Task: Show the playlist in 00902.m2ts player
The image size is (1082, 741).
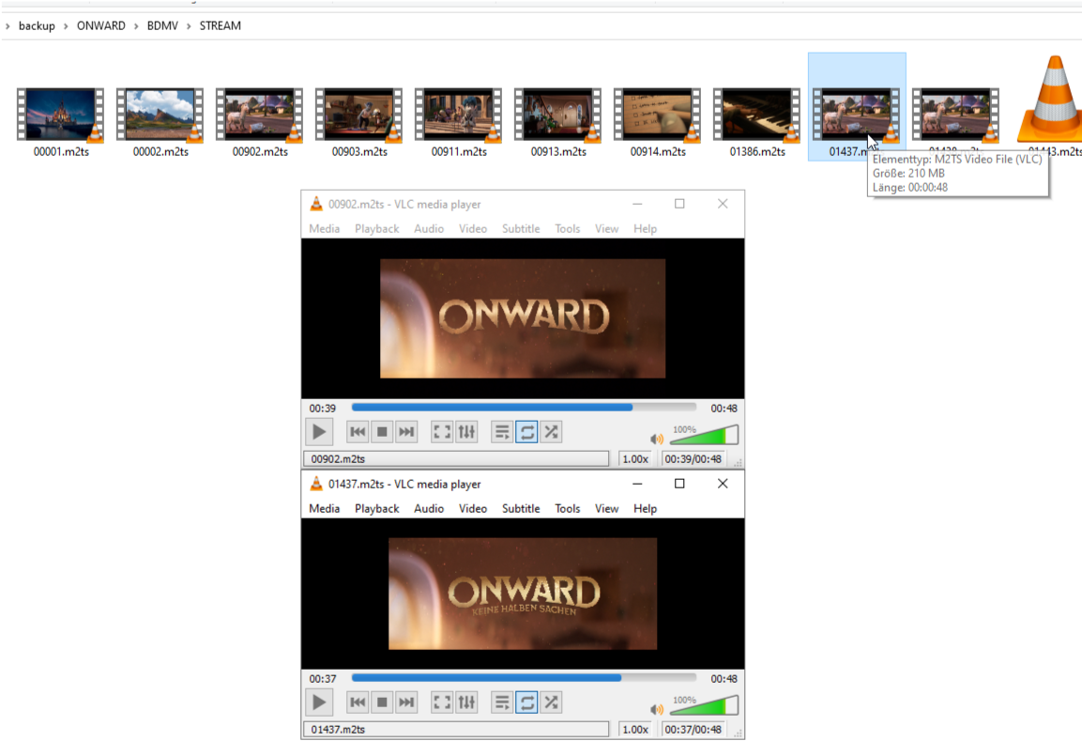Action: coord(502,432)
